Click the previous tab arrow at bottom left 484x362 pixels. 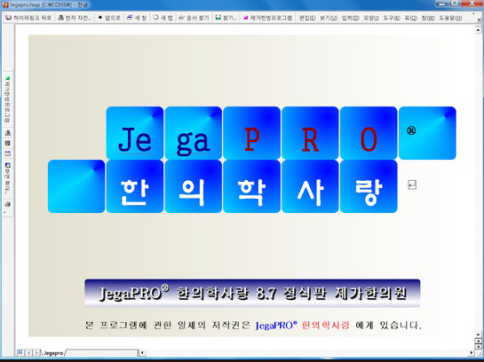(x=28, y=352)
